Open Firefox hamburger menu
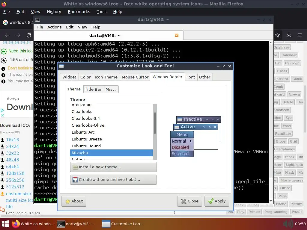 pos(300,35)
